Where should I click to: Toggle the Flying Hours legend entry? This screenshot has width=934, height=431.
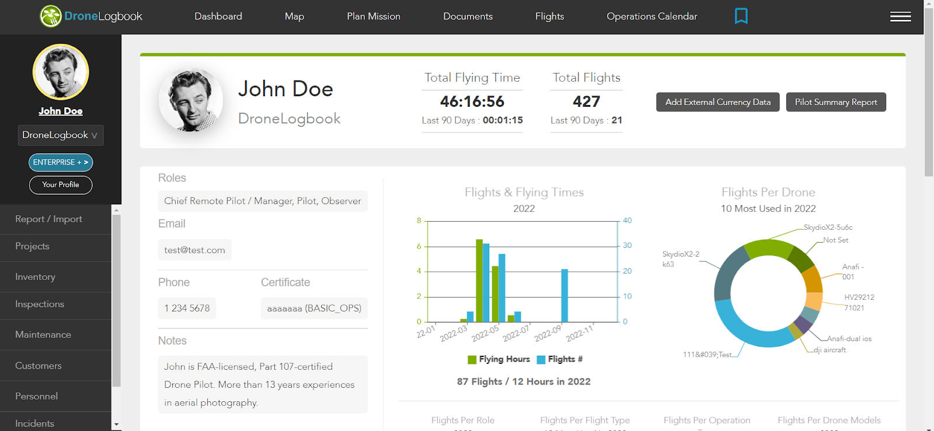[x=499, y=359]
